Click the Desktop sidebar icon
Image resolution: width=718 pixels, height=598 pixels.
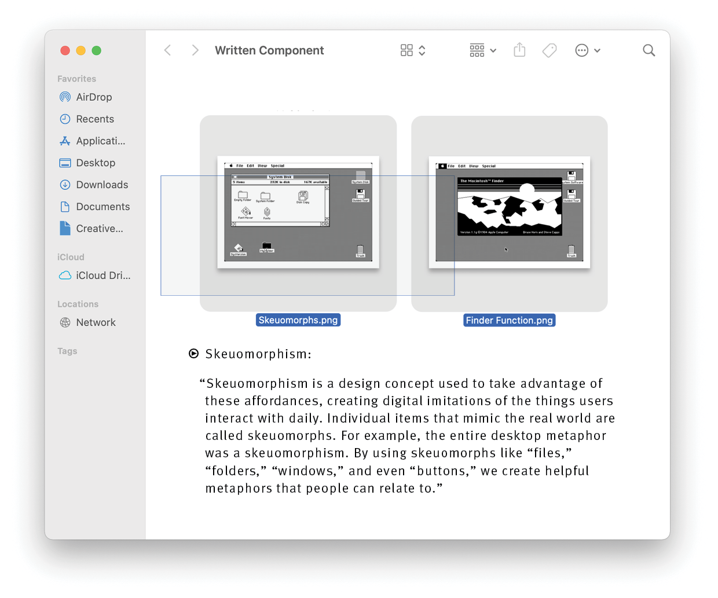pos(65,163)
